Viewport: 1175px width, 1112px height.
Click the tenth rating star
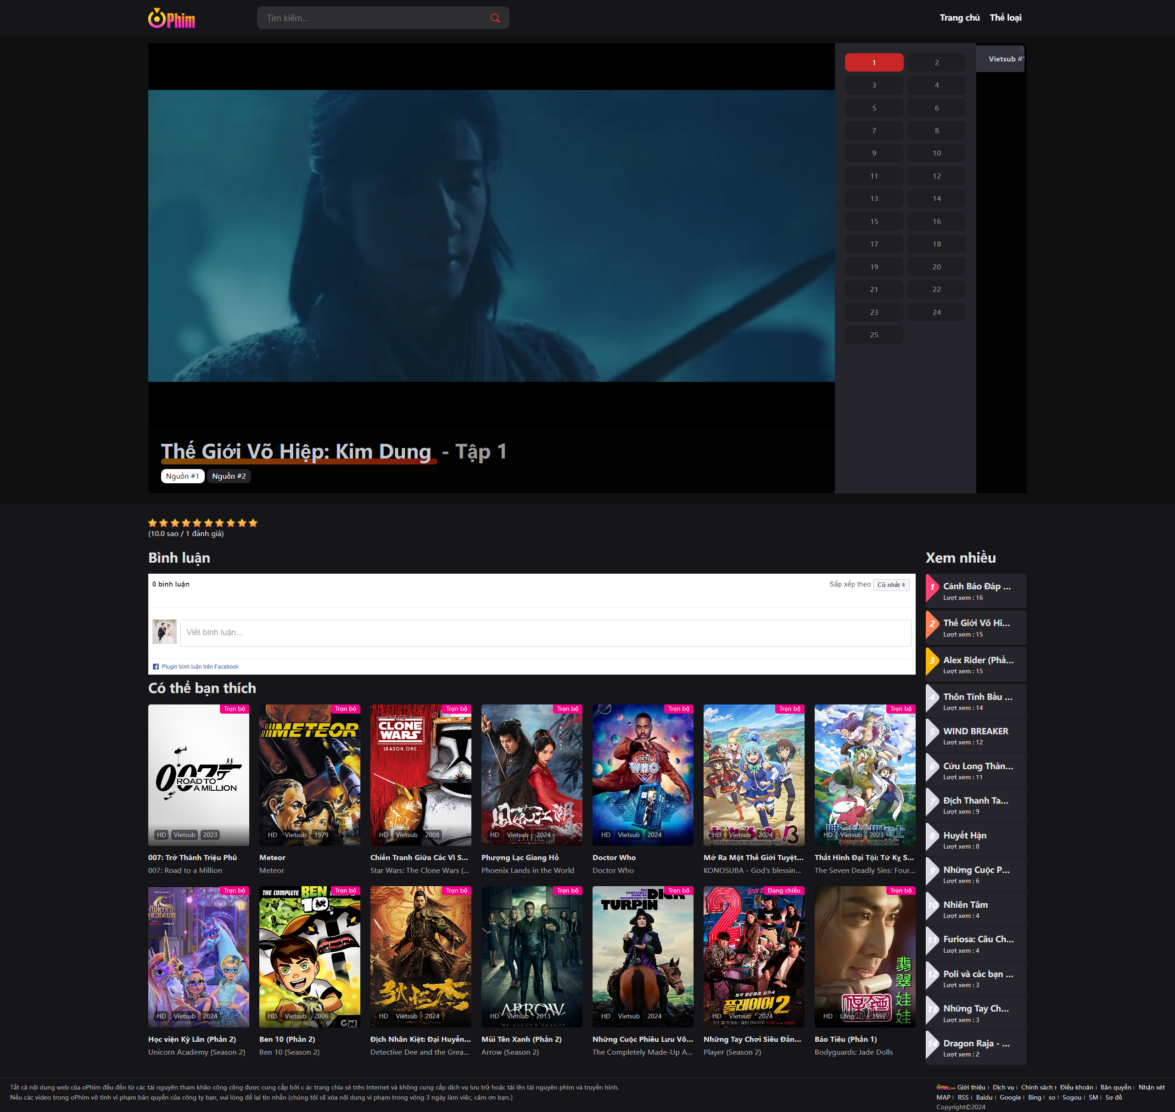[253, 523]
